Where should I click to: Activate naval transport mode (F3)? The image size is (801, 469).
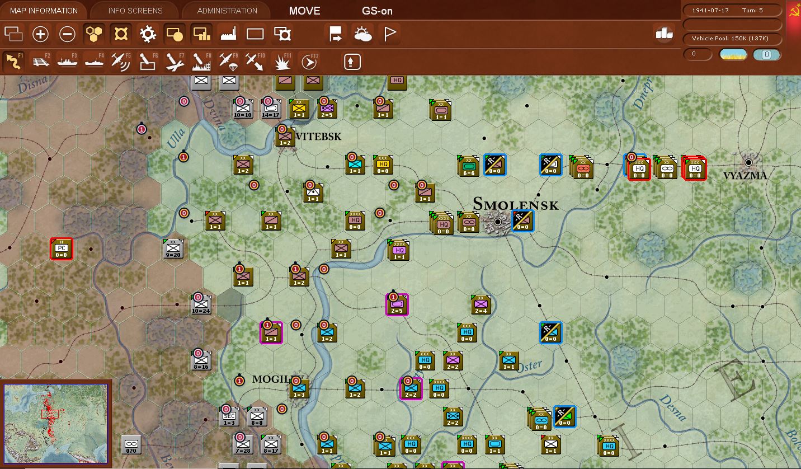pyautogui.click(x=67, y=62)
